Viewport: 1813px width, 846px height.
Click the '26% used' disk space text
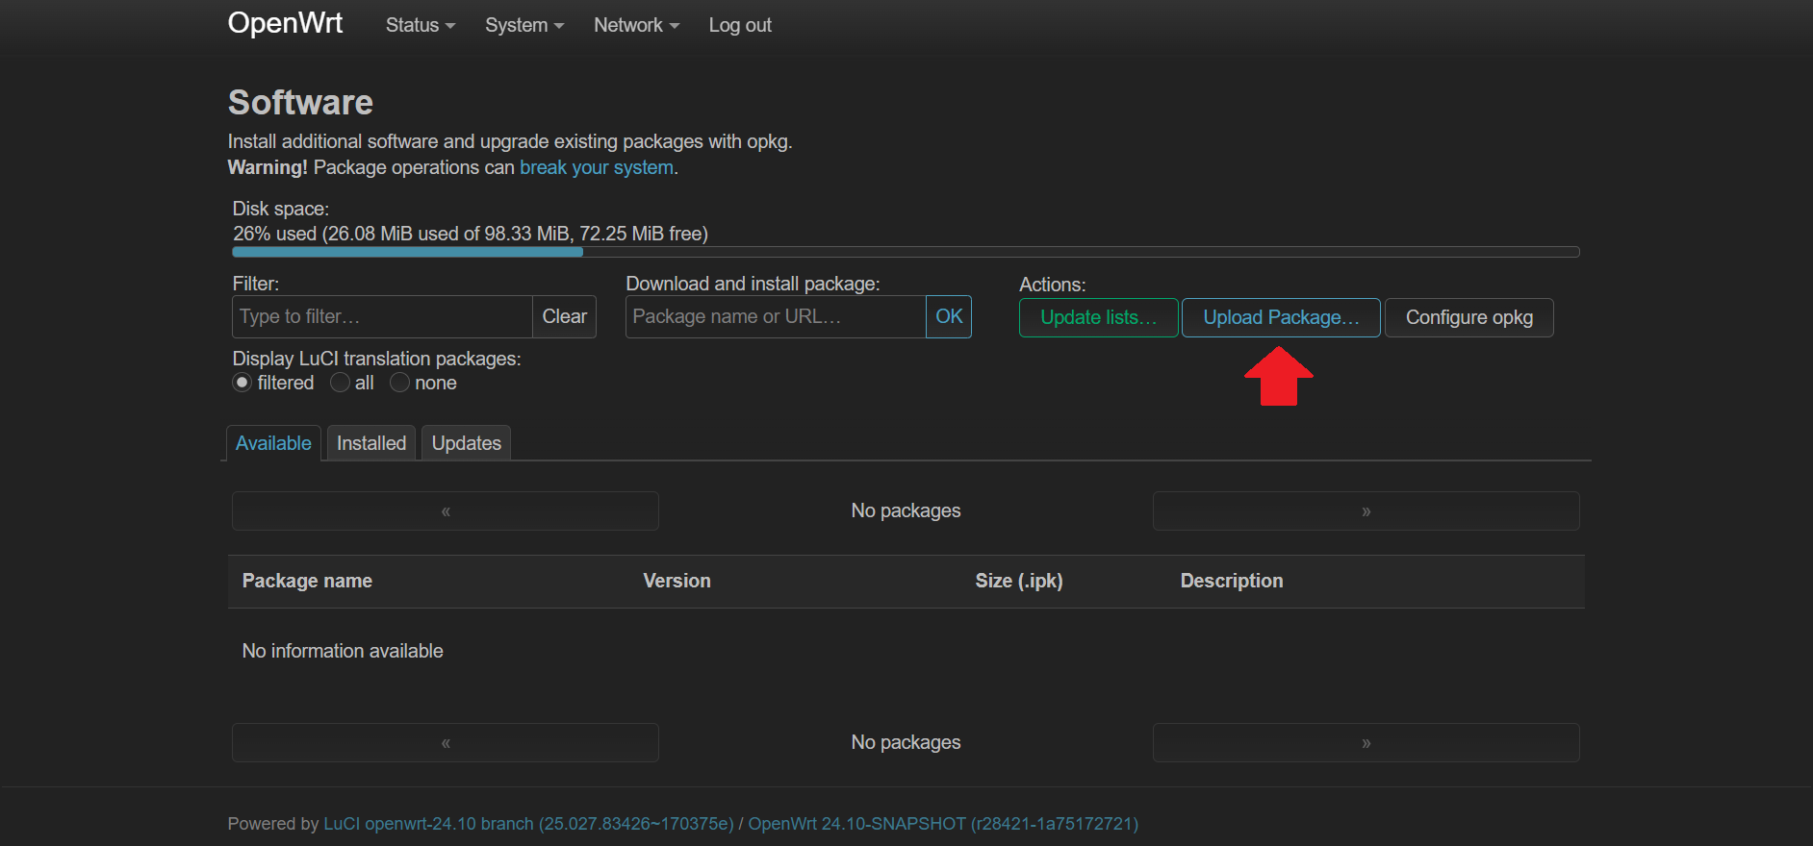click(x=471, y=234)
